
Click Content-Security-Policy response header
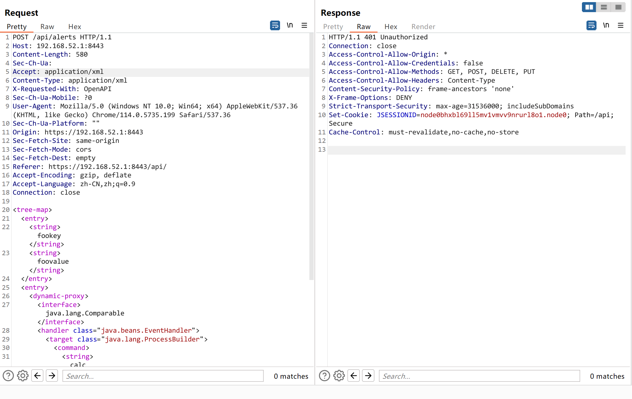coord(421,89)
